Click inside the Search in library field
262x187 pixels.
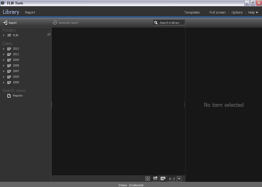click(171, 22)
